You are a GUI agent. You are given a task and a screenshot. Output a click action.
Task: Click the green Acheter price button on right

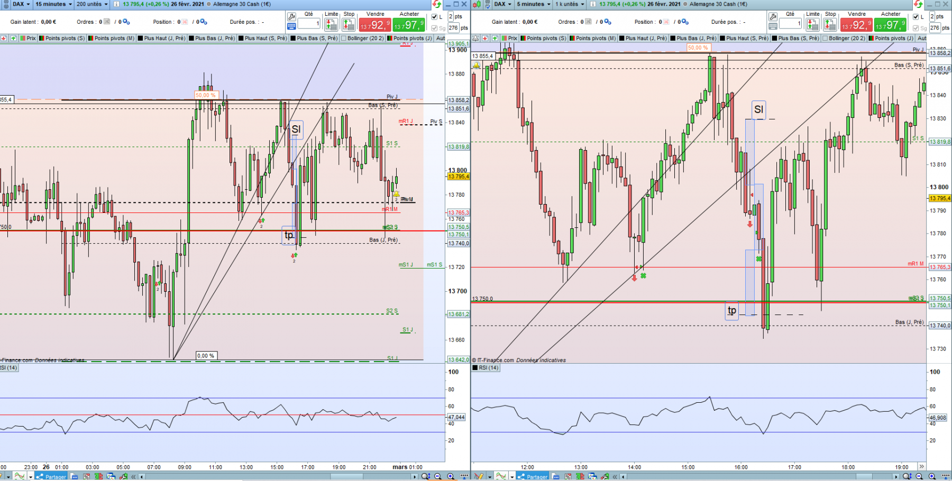890,25
